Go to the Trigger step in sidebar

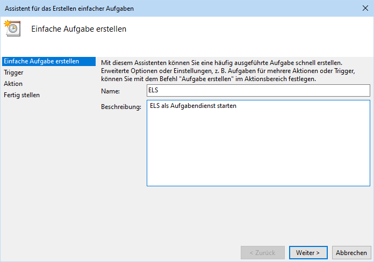tap(13, 72)
